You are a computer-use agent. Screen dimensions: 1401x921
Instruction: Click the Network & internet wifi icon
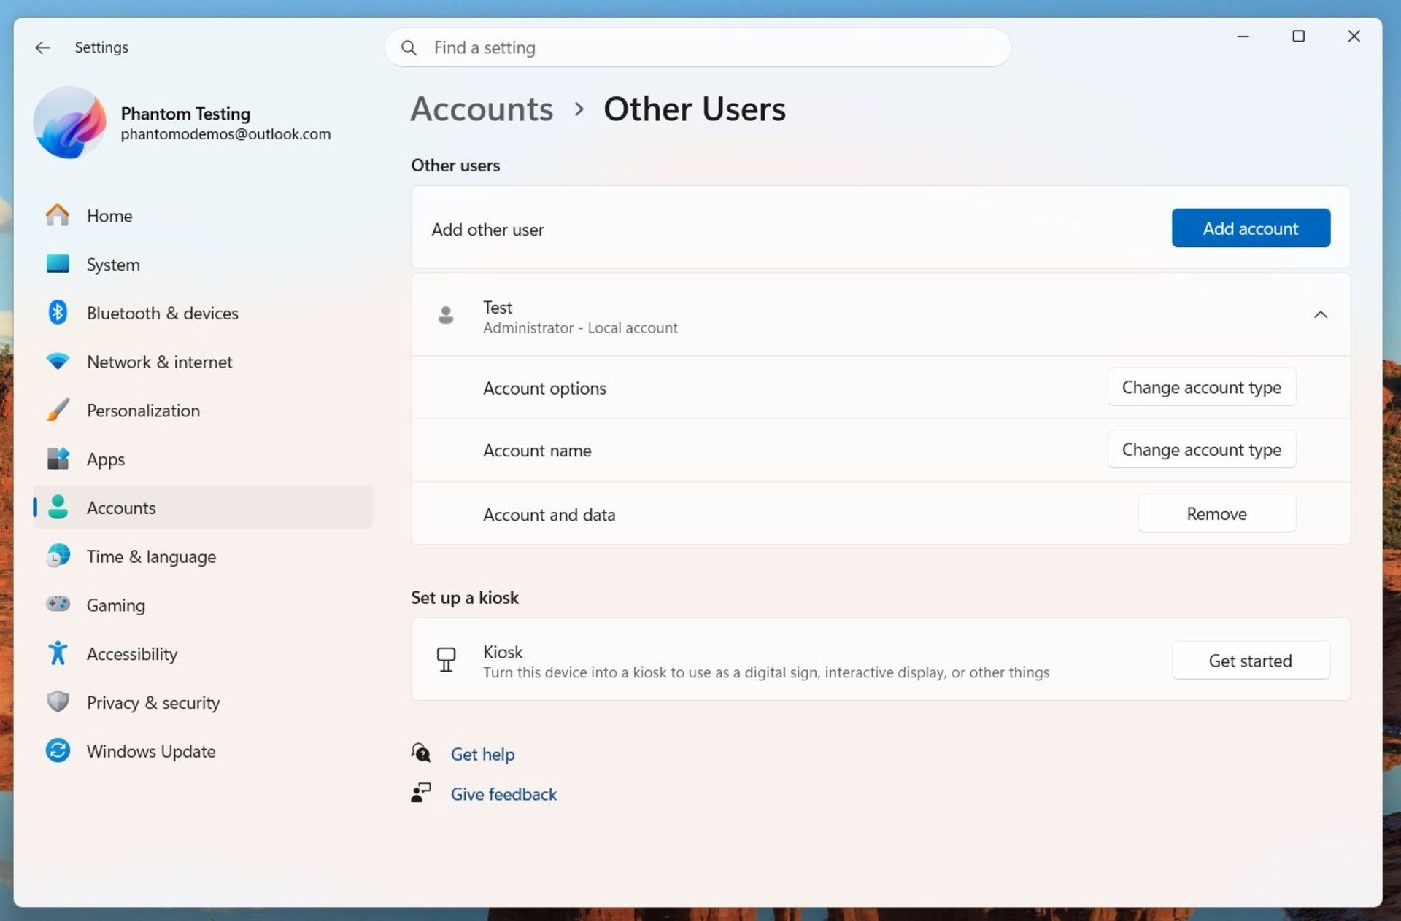click(58, 362)
